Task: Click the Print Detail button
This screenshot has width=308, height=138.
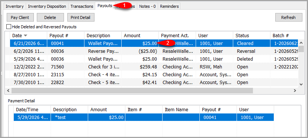Action: 81,17
